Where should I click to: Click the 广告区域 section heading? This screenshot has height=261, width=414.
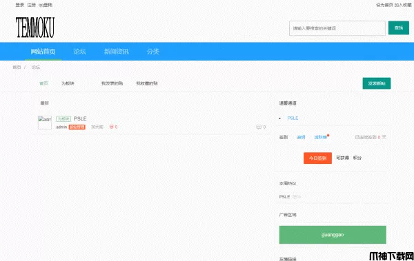coord(288,215)
